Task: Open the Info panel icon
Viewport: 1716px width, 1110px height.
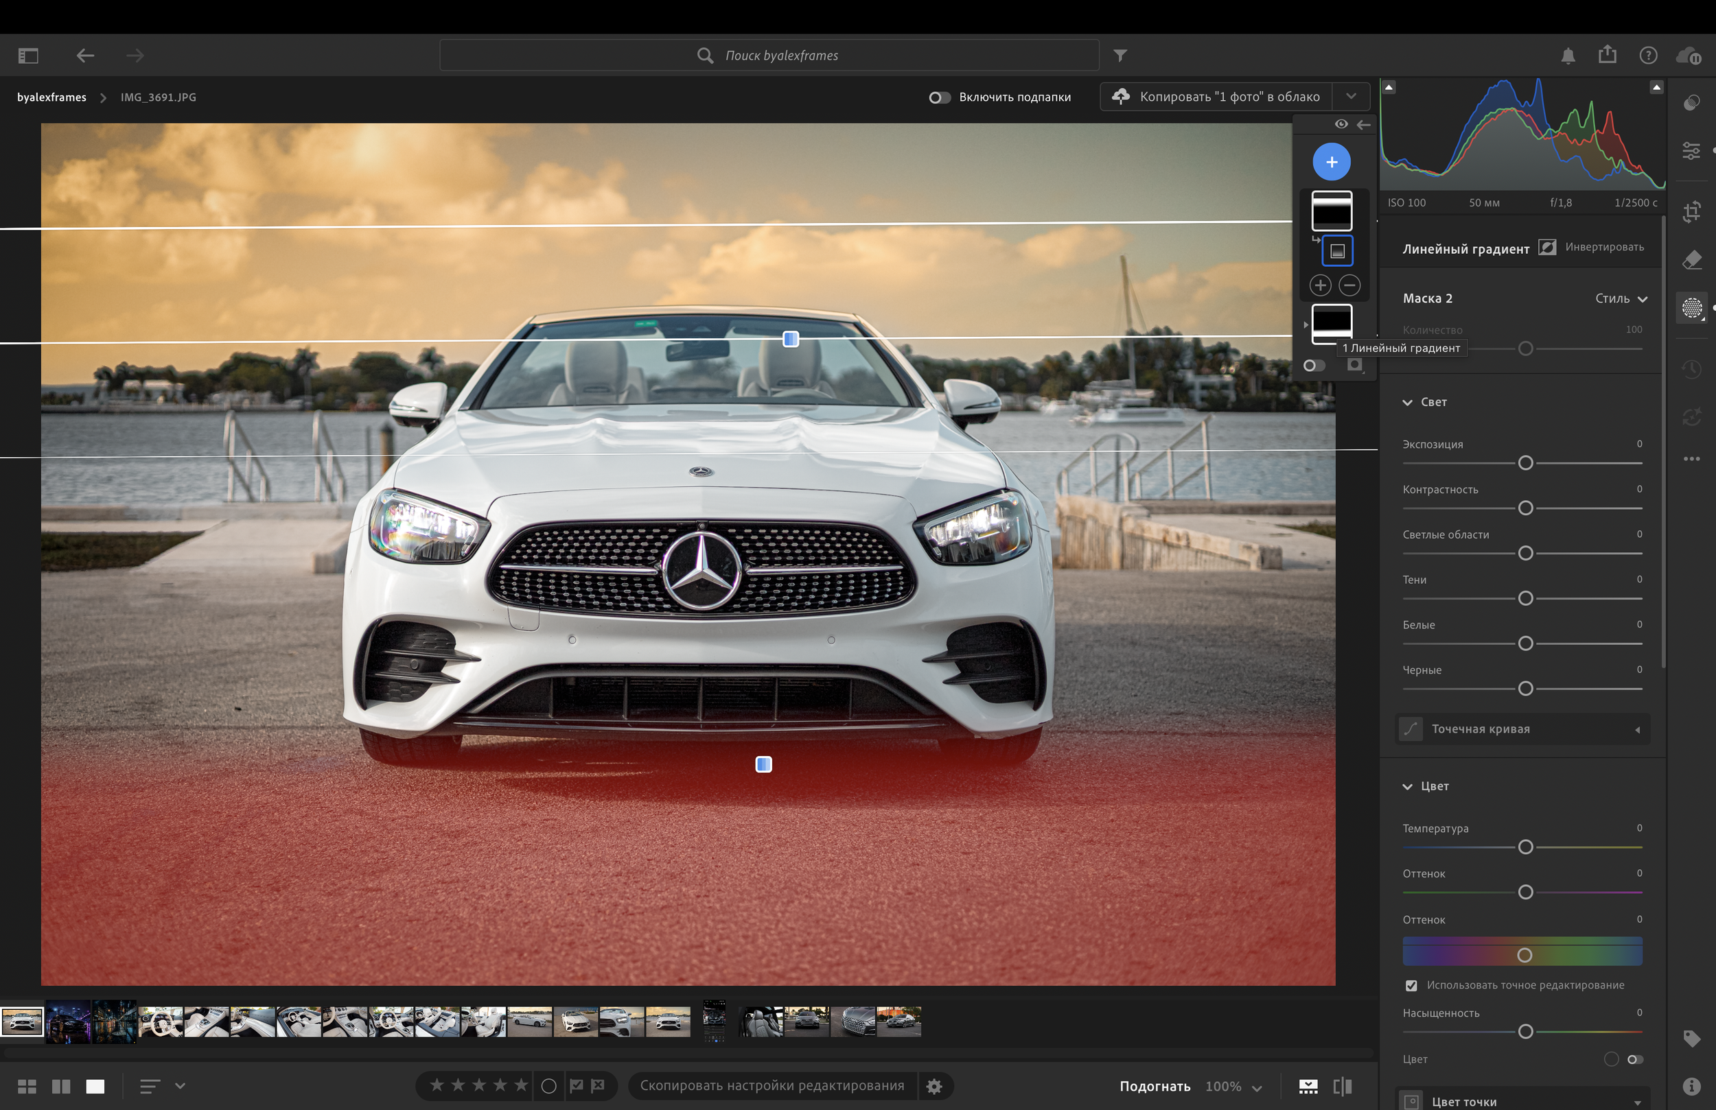Action: coord(1691,1086)
